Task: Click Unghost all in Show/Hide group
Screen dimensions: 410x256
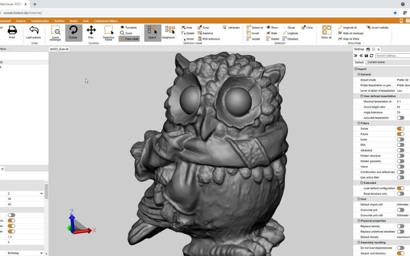Action: pos(350,27)
